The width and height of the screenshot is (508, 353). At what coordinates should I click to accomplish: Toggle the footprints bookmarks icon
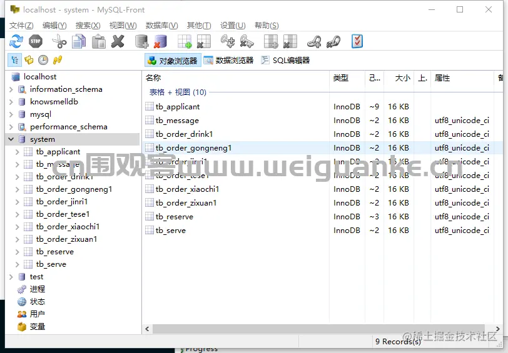coord(58,60)
